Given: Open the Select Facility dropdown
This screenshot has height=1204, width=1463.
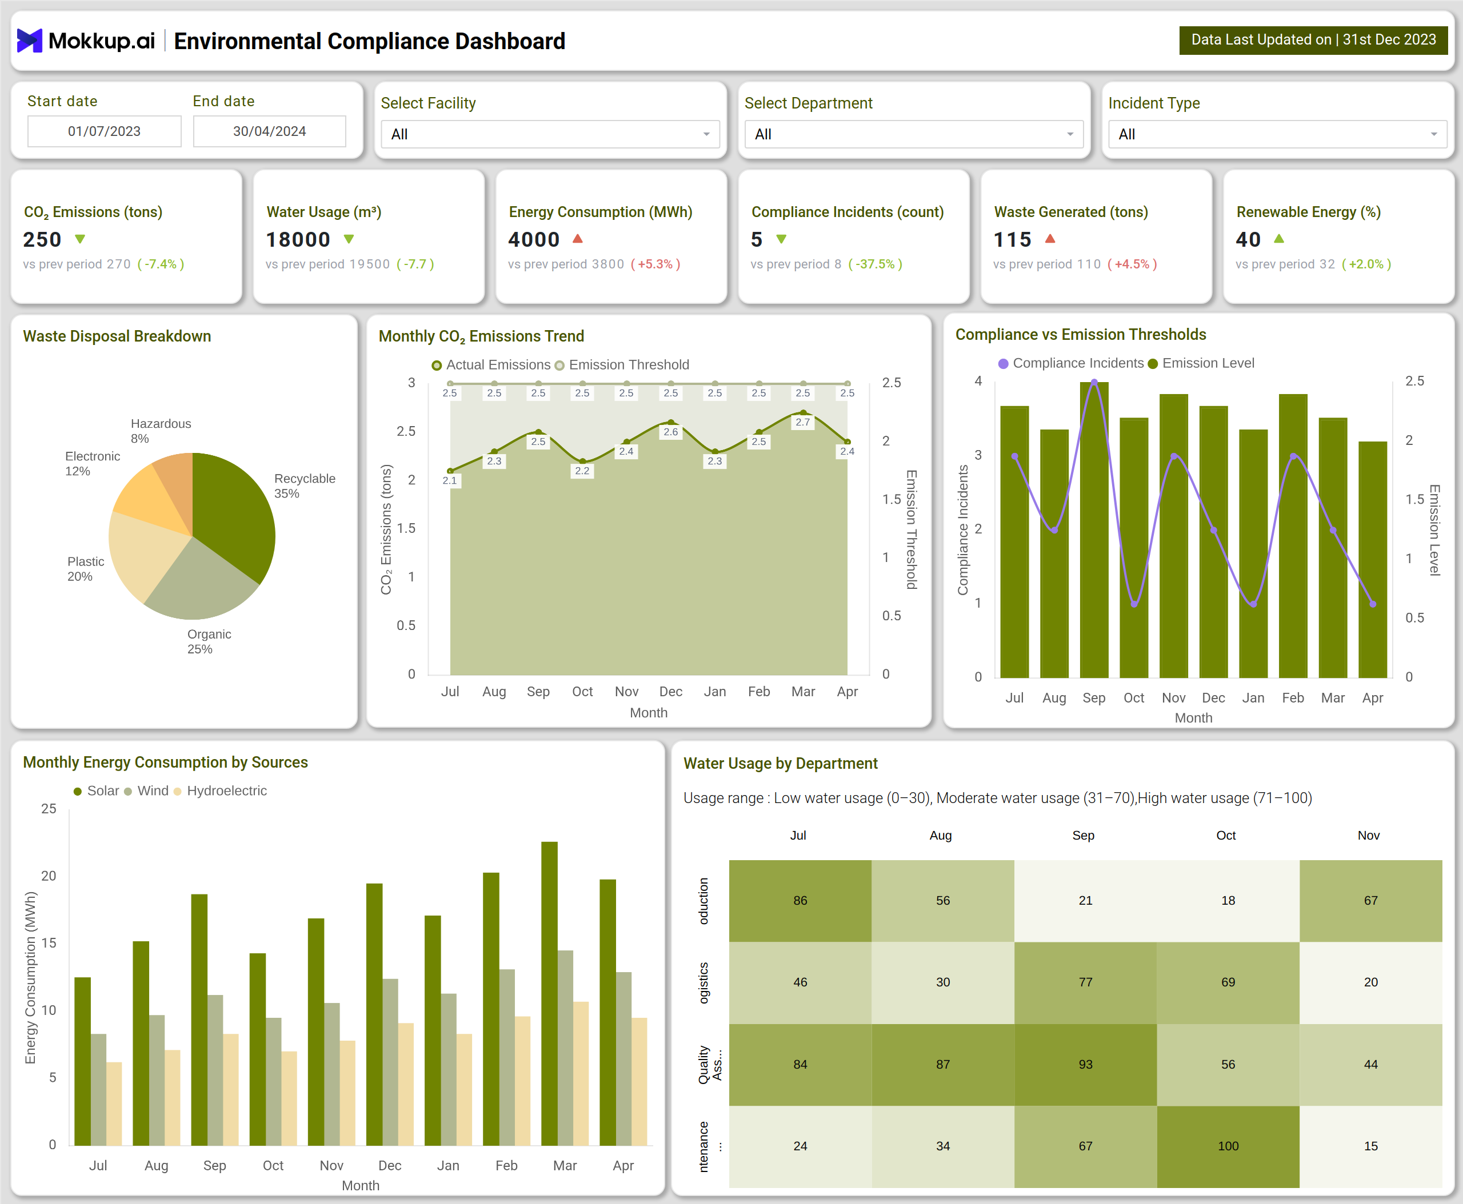Looking at the screenshot, I should point(550,135).
